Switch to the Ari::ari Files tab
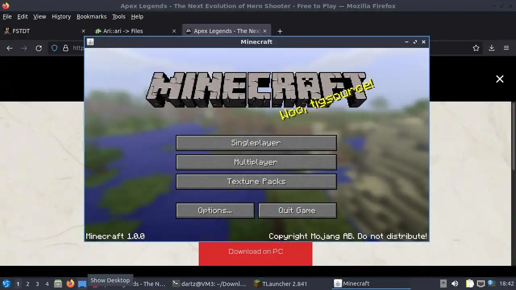This screenshot has width=516, height=290. tap(135, 31)
